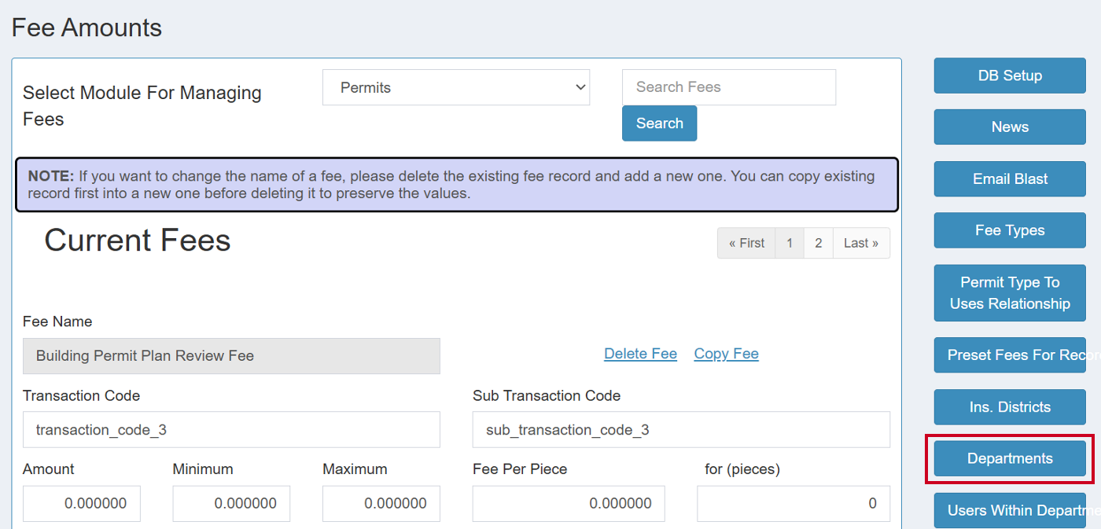Image resolution: width=1101 pixels, height=529 pixels.
Task: Click the Maximum input field
Action: pos(381,504)
